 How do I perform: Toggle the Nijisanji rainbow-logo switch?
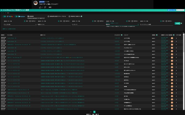4,16
